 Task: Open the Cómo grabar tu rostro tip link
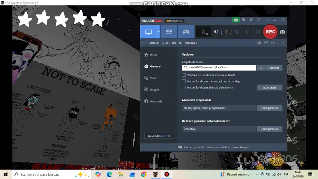pos(216,147)
